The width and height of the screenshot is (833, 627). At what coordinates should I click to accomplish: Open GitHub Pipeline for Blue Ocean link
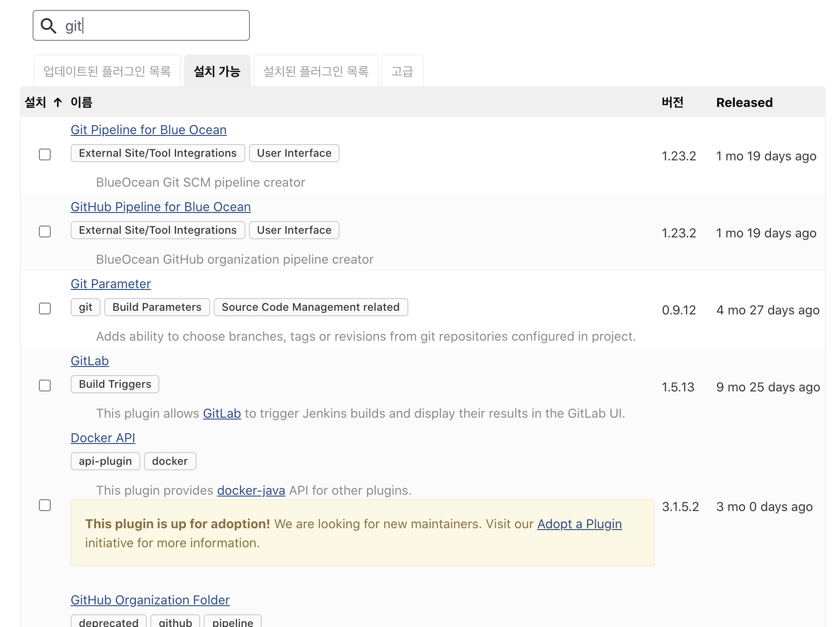pos(161,207)
